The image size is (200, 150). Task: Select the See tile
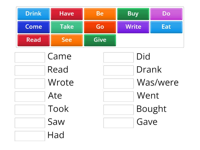[66, 40]
